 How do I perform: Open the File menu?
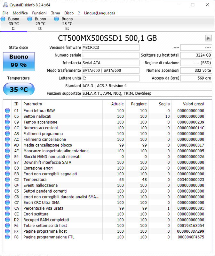(5, 13)
